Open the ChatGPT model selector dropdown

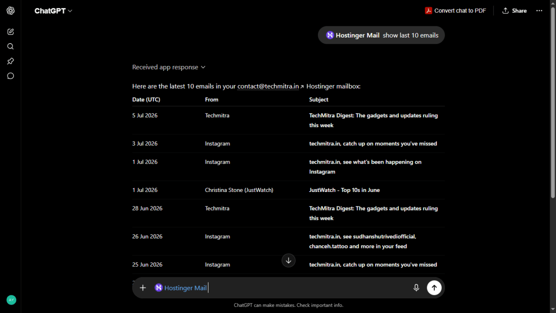pyautogui.click(x=53, y=11)
